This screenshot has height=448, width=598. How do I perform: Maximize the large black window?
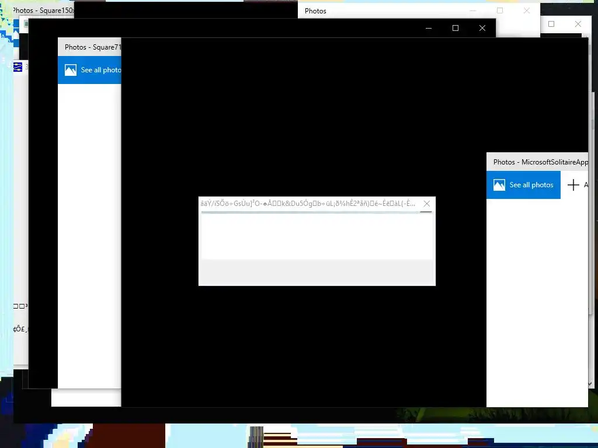456,28
